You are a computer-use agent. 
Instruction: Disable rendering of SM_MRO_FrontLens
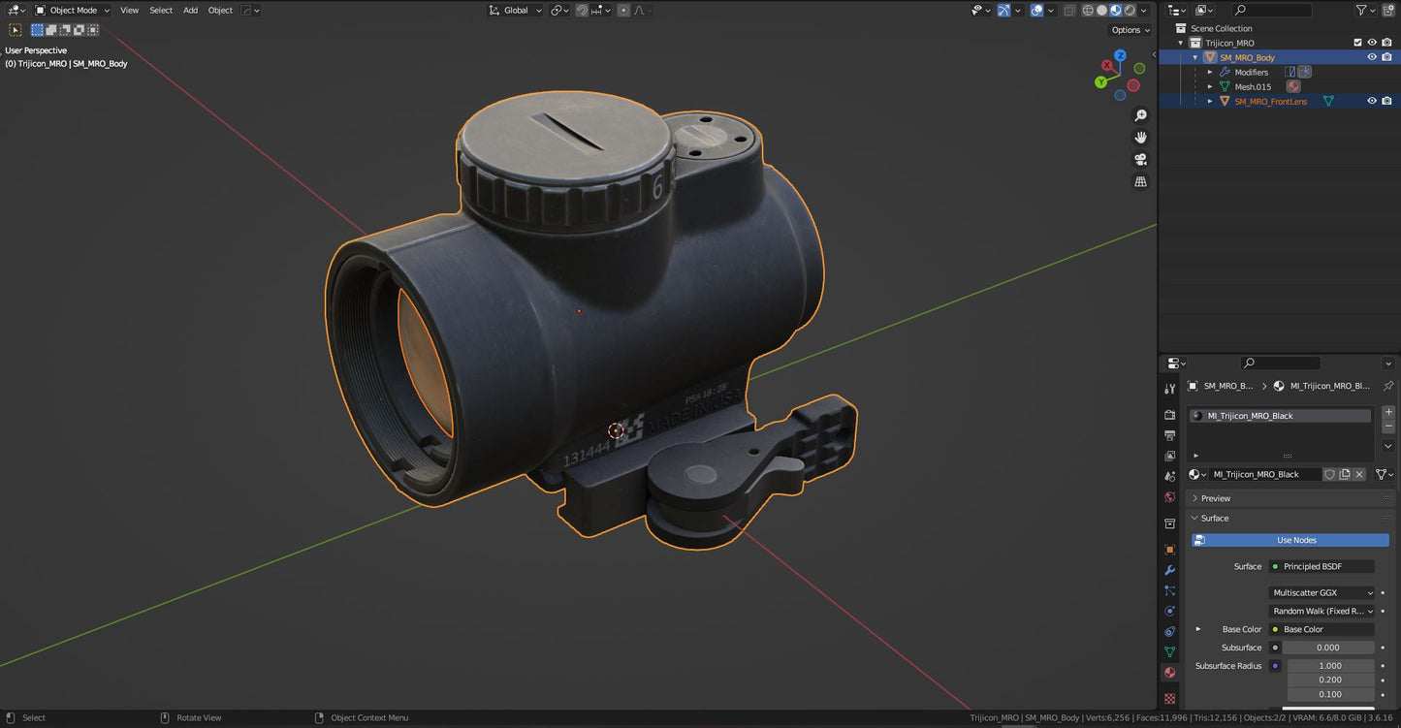click(1386, 101)
